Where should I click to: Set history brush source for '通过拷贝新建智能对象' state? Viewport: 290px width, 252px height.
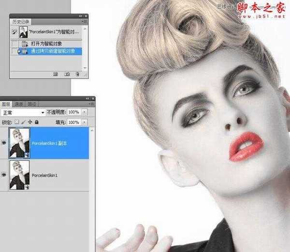pyautogui.click(x=14, y=51)
